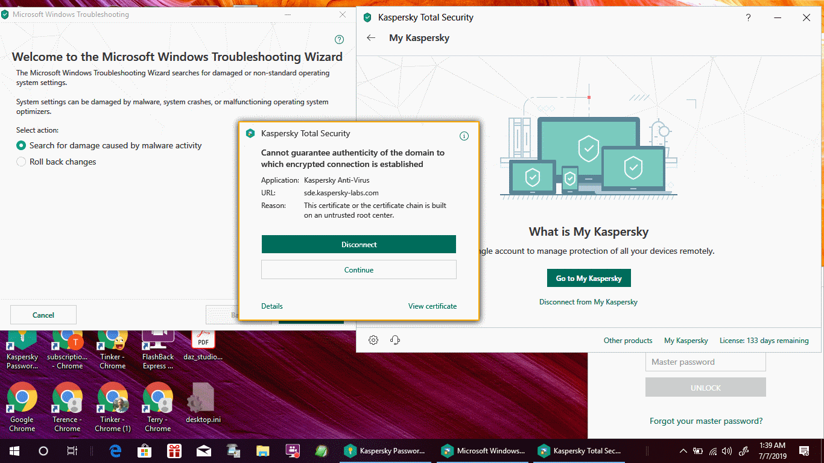Click Continue in the certificate warning
Image resolution: width=824 pixels, height=463 pixels.
pos(359,269)
